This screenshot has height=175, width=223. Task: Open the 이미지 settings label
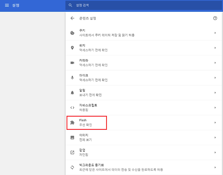coord(84,135)
